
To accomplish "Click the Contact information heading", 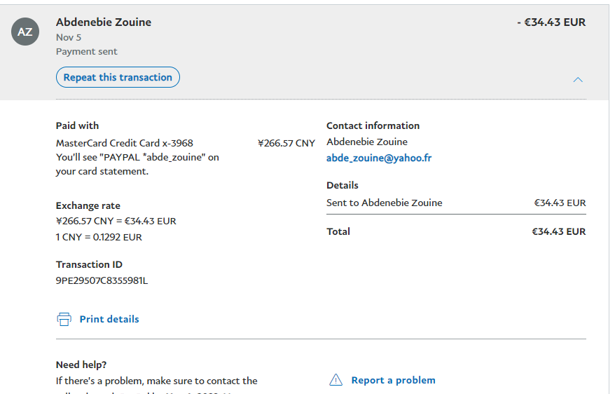I will (x=373, y=125).
